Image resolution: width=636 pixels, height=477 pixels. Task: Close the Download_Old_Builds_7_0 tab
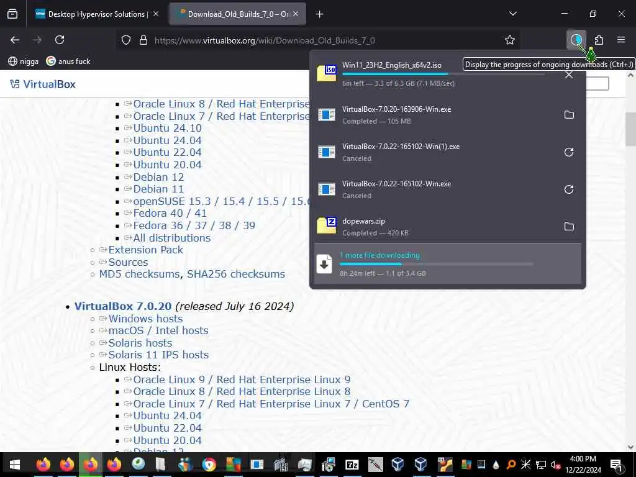pyautogui.click(x=296, y=14)
